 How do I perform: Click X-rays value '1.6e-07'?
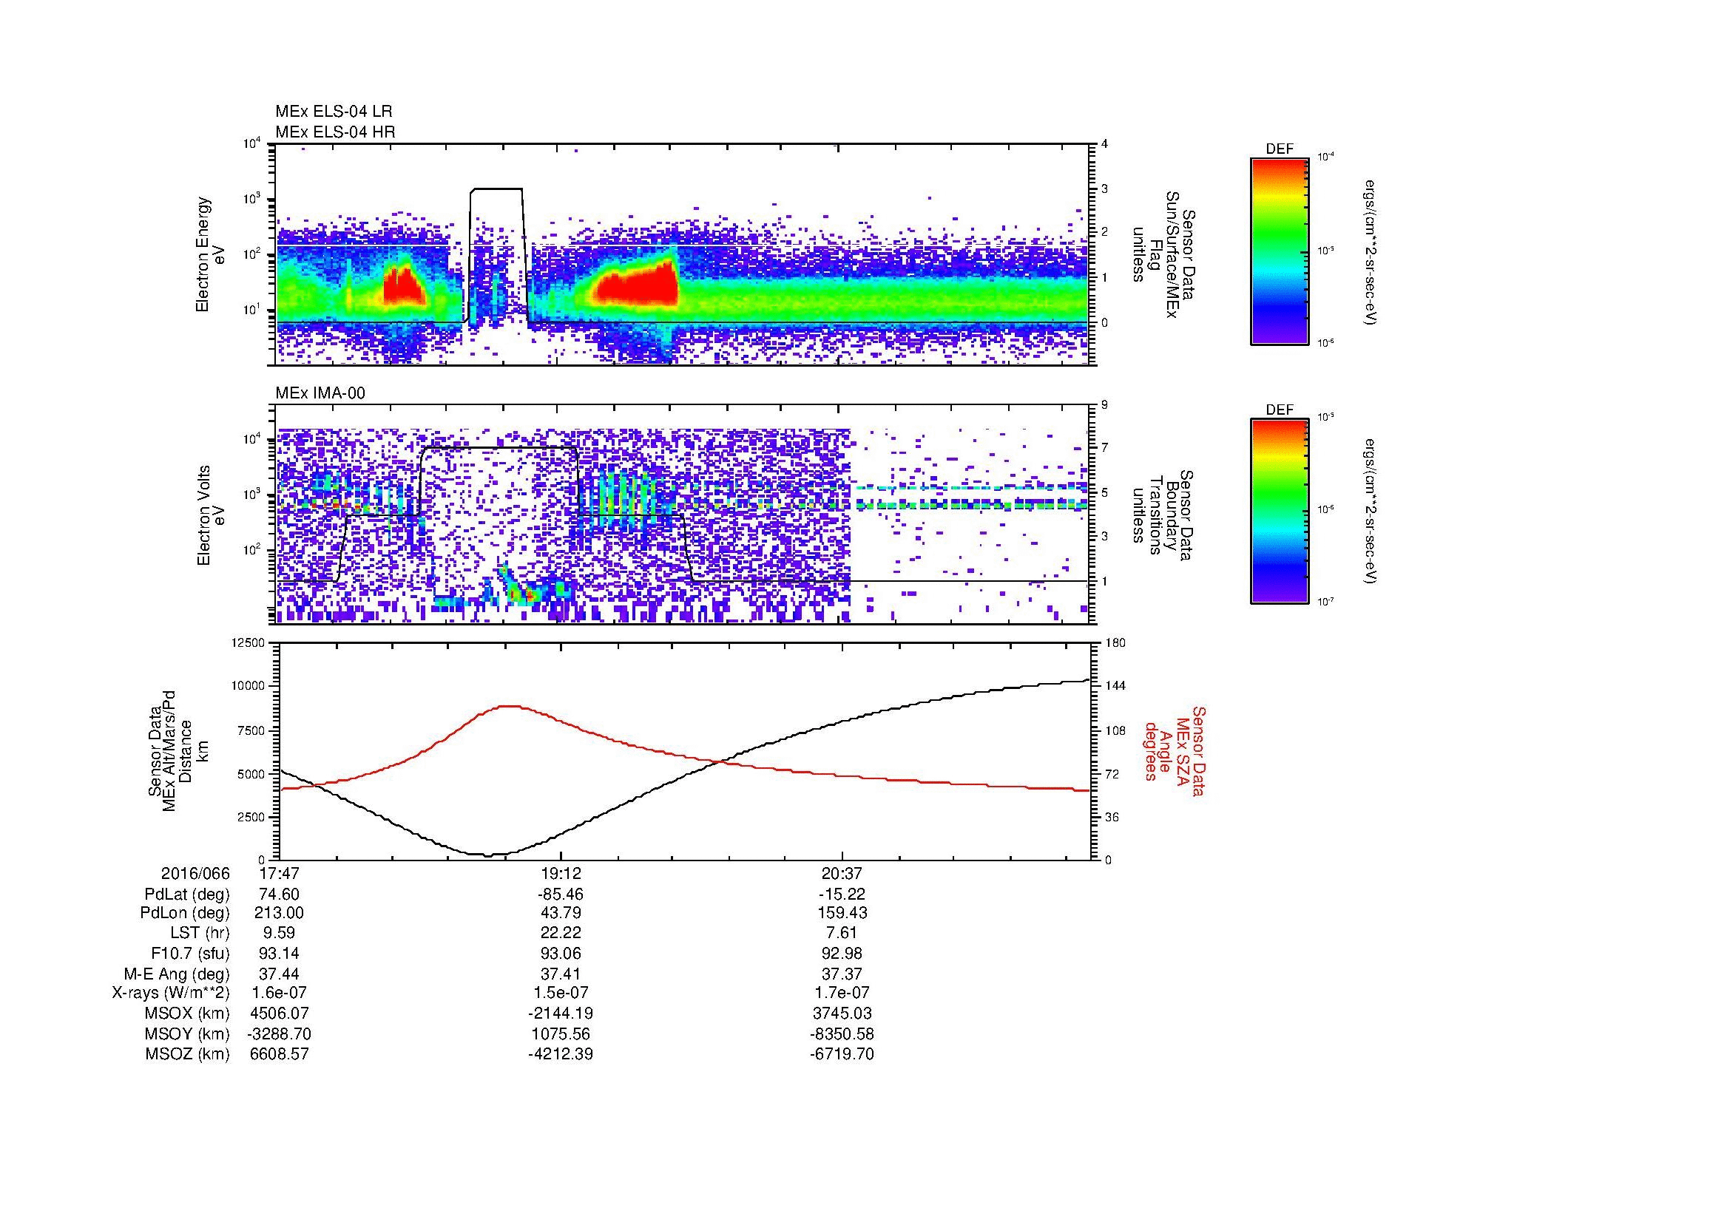280,993
